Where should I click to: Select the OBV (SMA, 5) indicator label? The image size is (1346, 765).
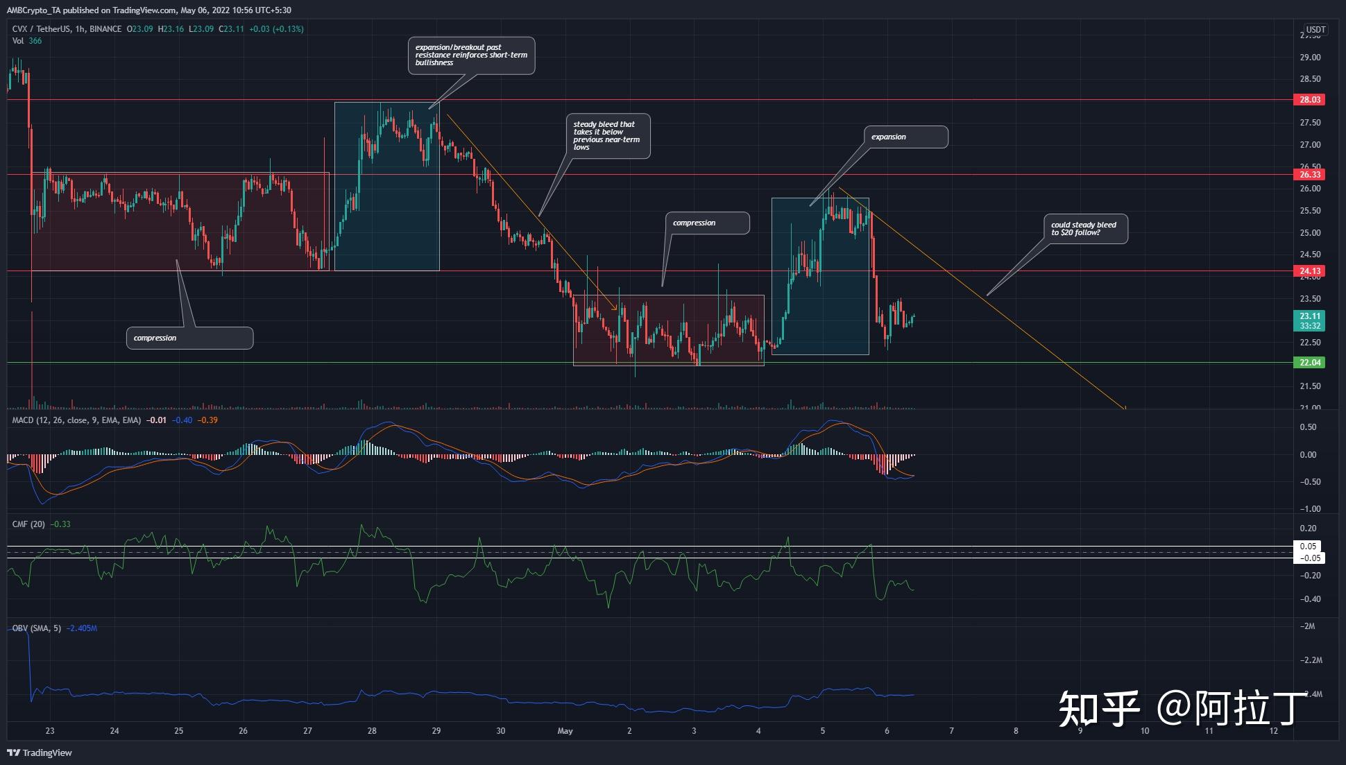coord(37,628)
